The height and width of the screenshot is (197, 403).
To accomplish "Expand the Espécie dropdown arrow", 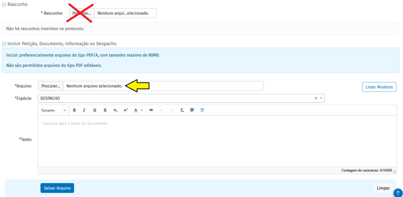I will [x=321, y=98].
